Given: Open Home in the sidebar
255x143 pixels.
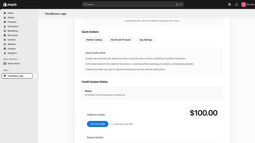Looking at the screenshot, I should 10,13.
